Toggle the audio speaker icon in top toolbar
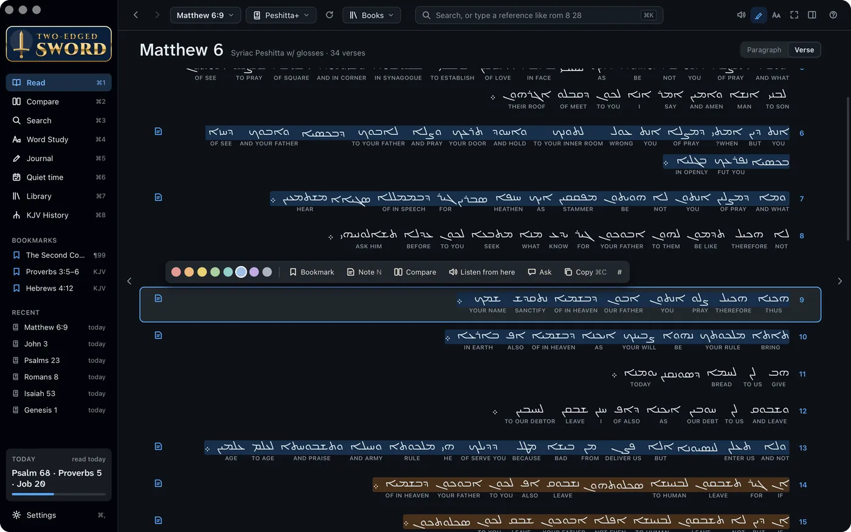851x532 pixels. click(741, 15)
